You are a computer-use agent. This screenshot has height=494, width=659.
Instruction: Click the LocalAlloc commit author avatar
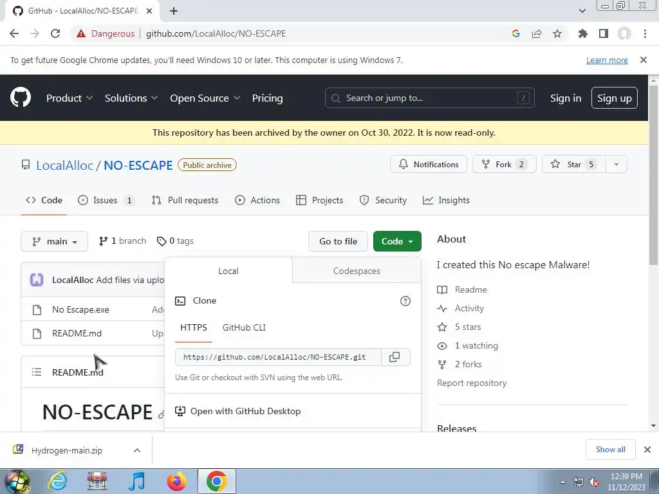[x=37, y=280]
